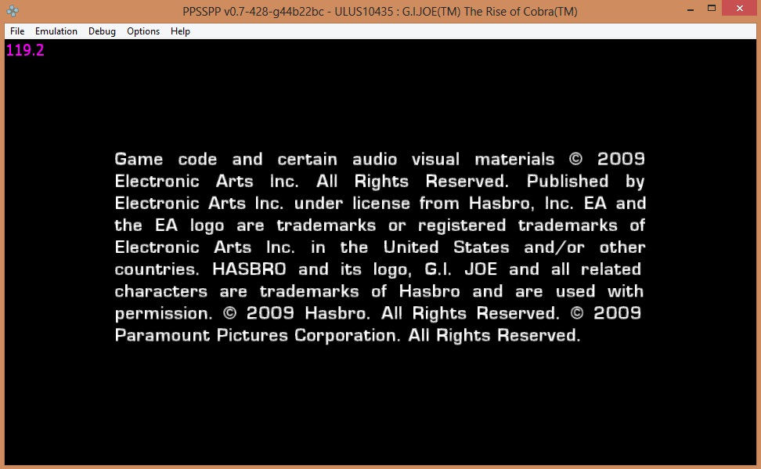
Task: Expand the Debug menu
Action: coord(102,31)
